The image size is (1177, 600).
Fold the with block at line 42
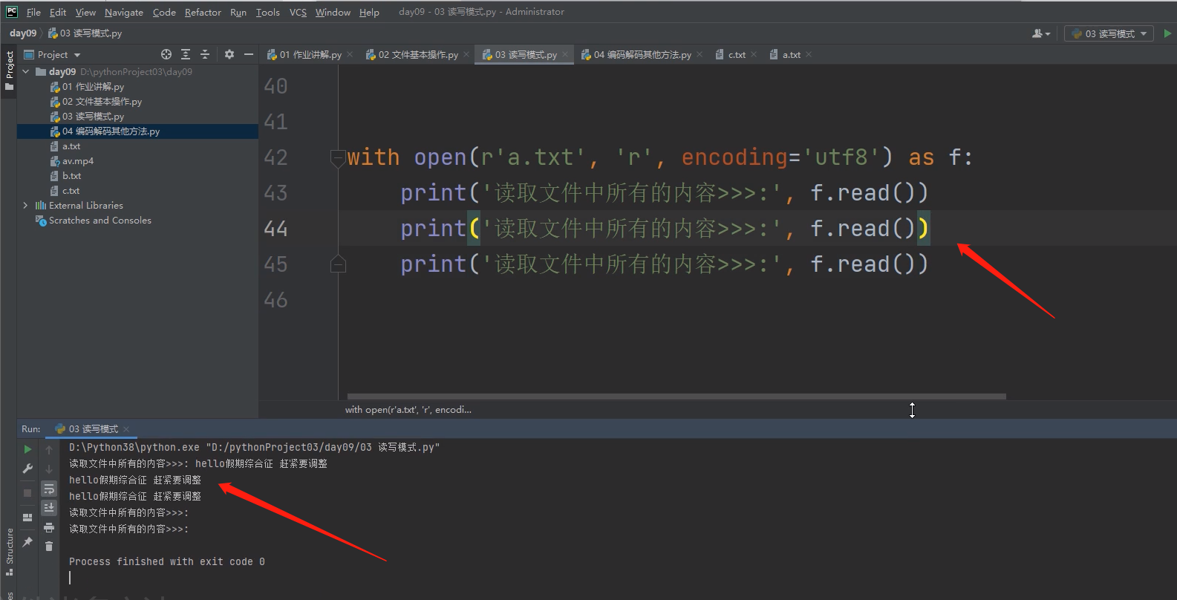pos(338,157)
